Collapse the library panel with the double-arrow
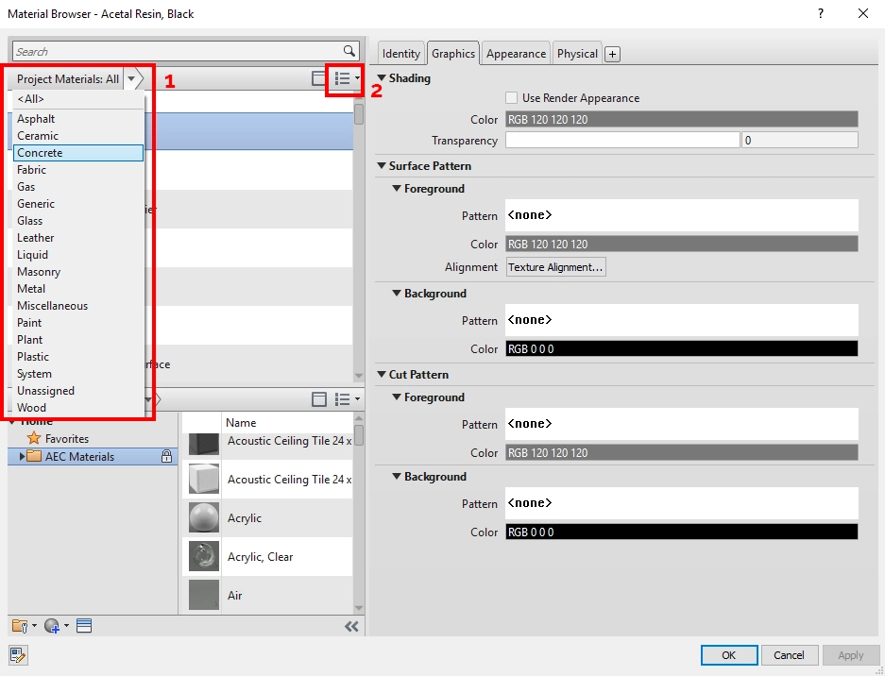 [x=351, y=625]
